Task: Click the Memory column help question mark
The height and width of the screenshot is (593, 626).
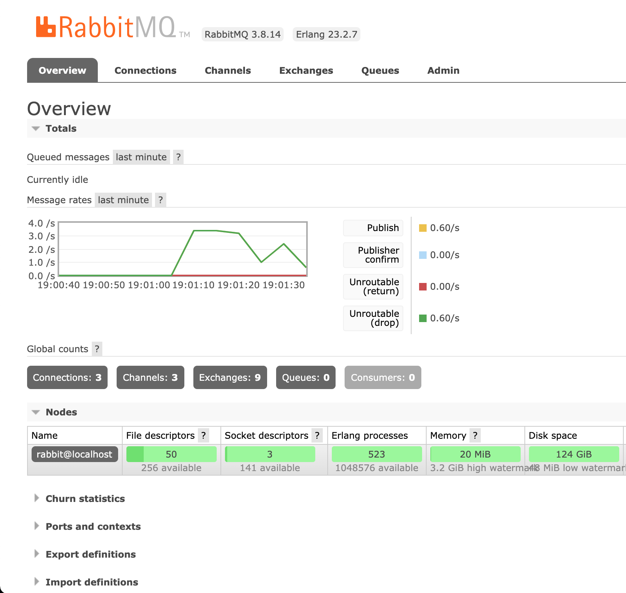Action: click(475, 435)
